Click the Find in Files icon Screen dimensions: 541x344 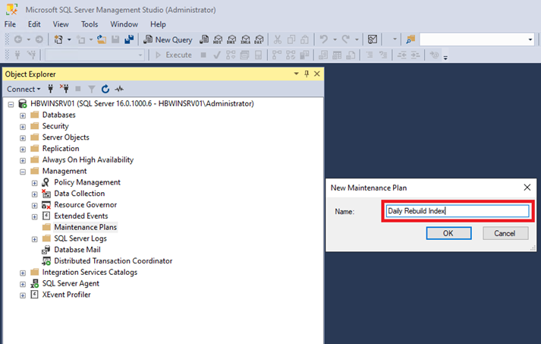click(410, 39)
